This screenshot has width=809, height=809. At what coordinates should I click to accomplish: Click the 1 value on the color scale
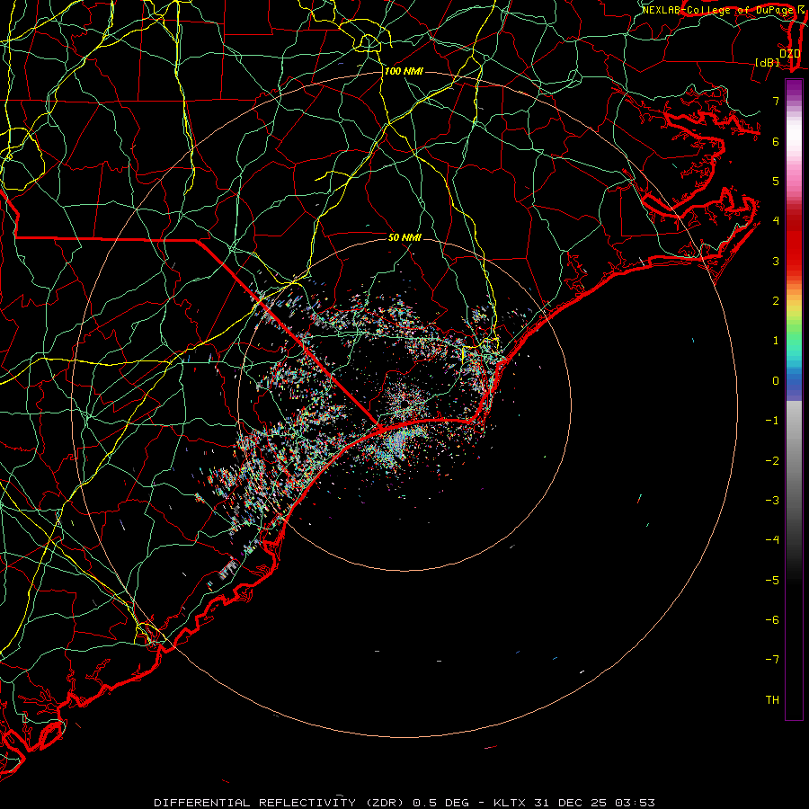click(776, 340)
